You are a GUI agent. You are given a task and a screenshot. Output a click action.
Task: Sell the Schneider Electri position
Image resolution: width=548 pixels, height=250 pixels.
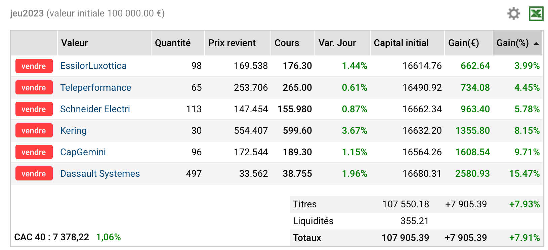34,109
